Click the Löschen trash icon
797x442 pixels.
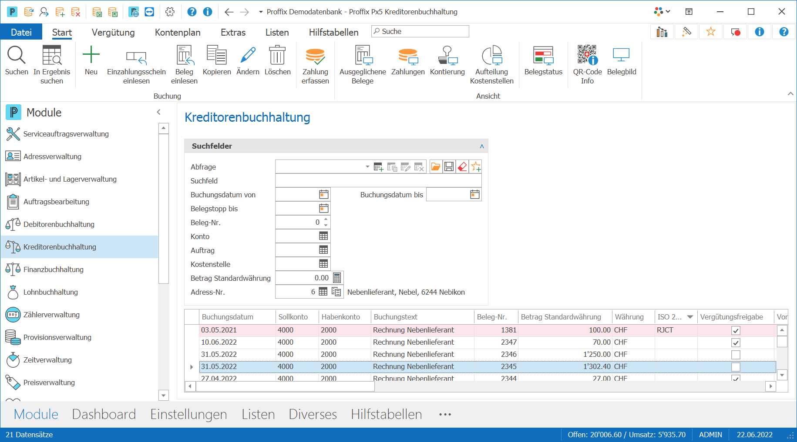pyautogui.click(x=277, y=55)
